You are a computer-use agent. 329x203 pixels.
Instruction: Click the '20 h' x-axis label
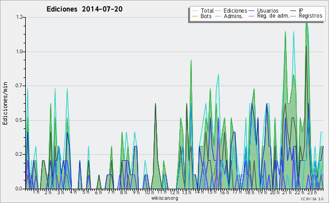(275, 193)
